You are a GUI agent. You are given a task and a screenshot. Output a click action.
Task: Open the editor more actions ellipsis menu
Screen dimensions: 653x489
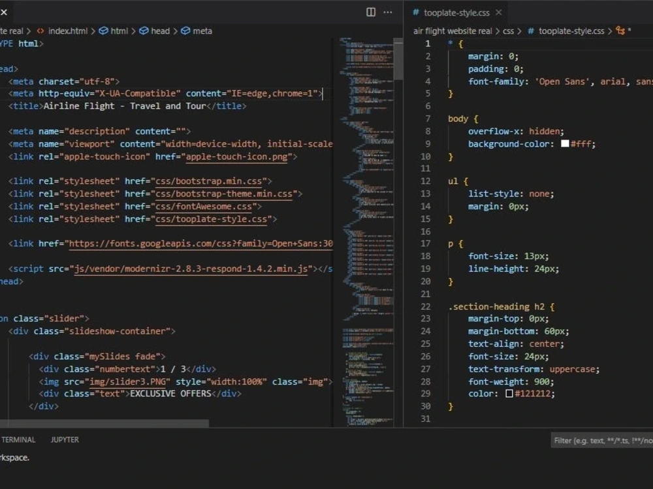point(388,12)
